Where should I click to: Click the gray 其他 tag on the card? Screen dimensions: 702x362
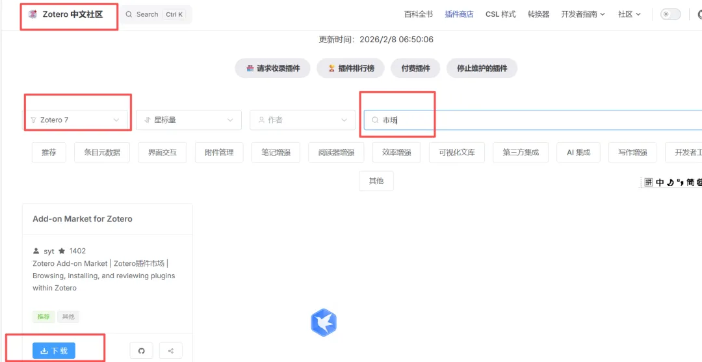68,317
